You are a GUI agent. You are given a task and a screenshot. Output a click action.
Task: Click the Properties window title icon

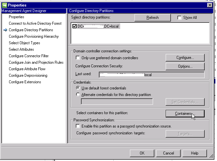coord(4,5)
